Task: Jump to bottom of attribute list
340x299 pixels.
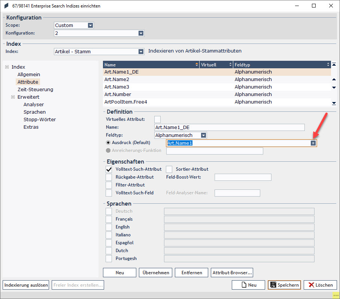Action: coord(334,103)
